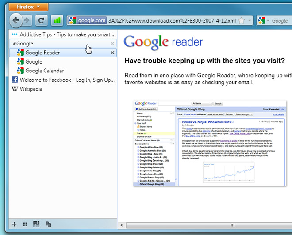
Task: Click the Addictive Tips blue dots favicon
Action: point(15,34)
